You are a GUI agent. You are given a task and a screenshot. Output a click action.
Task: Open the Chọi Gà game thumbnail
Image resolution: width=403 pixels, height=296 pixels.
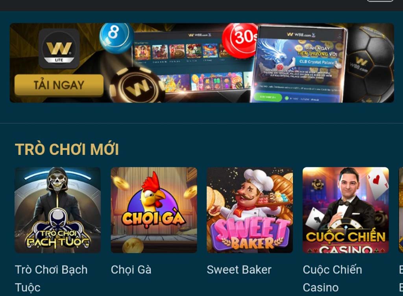click(x=154, y=210)
